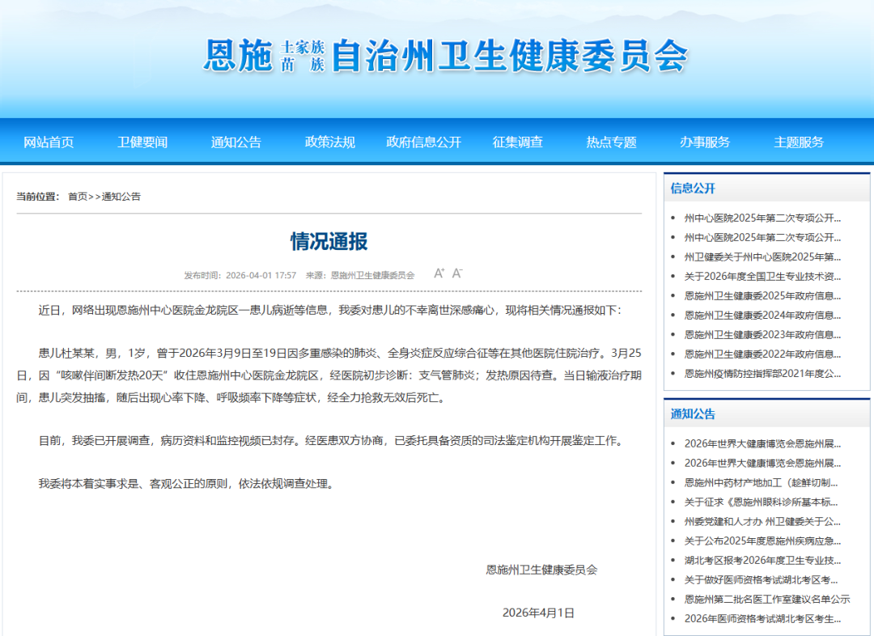The image size is (874, 636).
Task: Click the 首页 breadcrumb link
Action: point(78,197)
